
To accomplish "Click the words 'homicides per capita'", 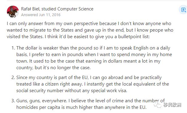I will [x=38, y=107].
